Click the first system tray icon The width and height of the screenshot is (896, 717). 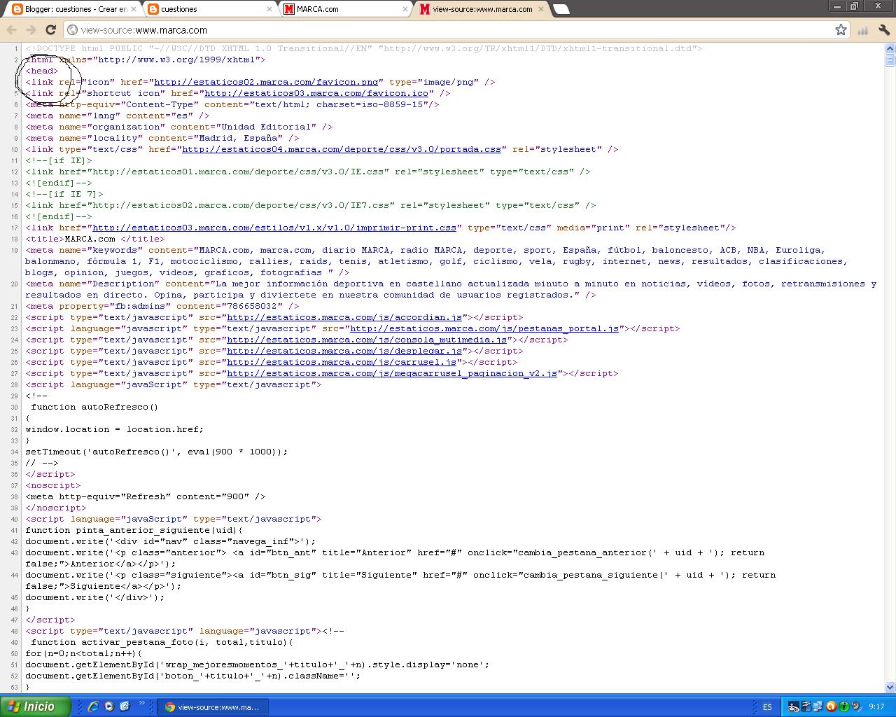click(793, 707)
